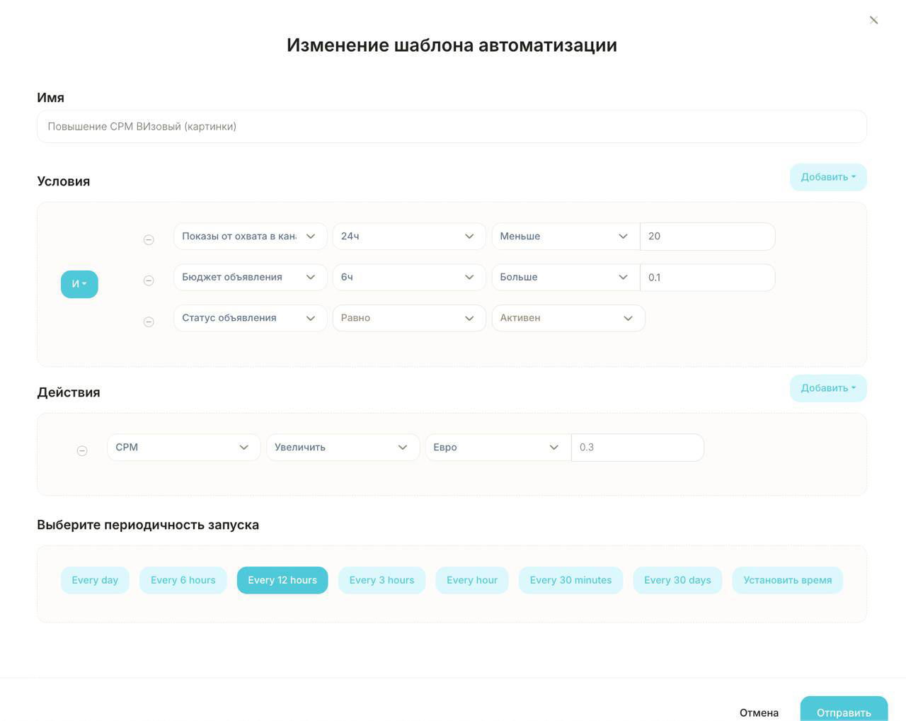The height and width of the screenshot is (721, 906).
Task: Select the 'Every day' run frequency
Action: click(x=95, y=579)
